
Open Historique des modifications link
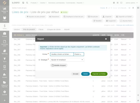pyautogui.click(x=125, y=25)
